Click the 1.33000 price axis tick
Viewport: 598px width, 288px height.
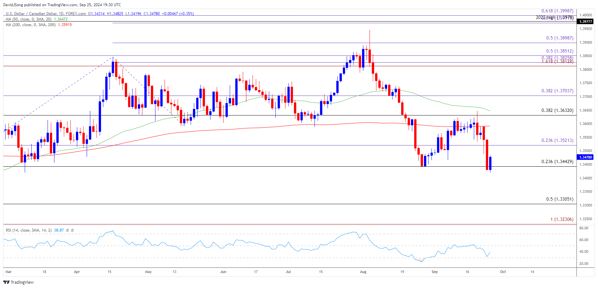(586, 205)
